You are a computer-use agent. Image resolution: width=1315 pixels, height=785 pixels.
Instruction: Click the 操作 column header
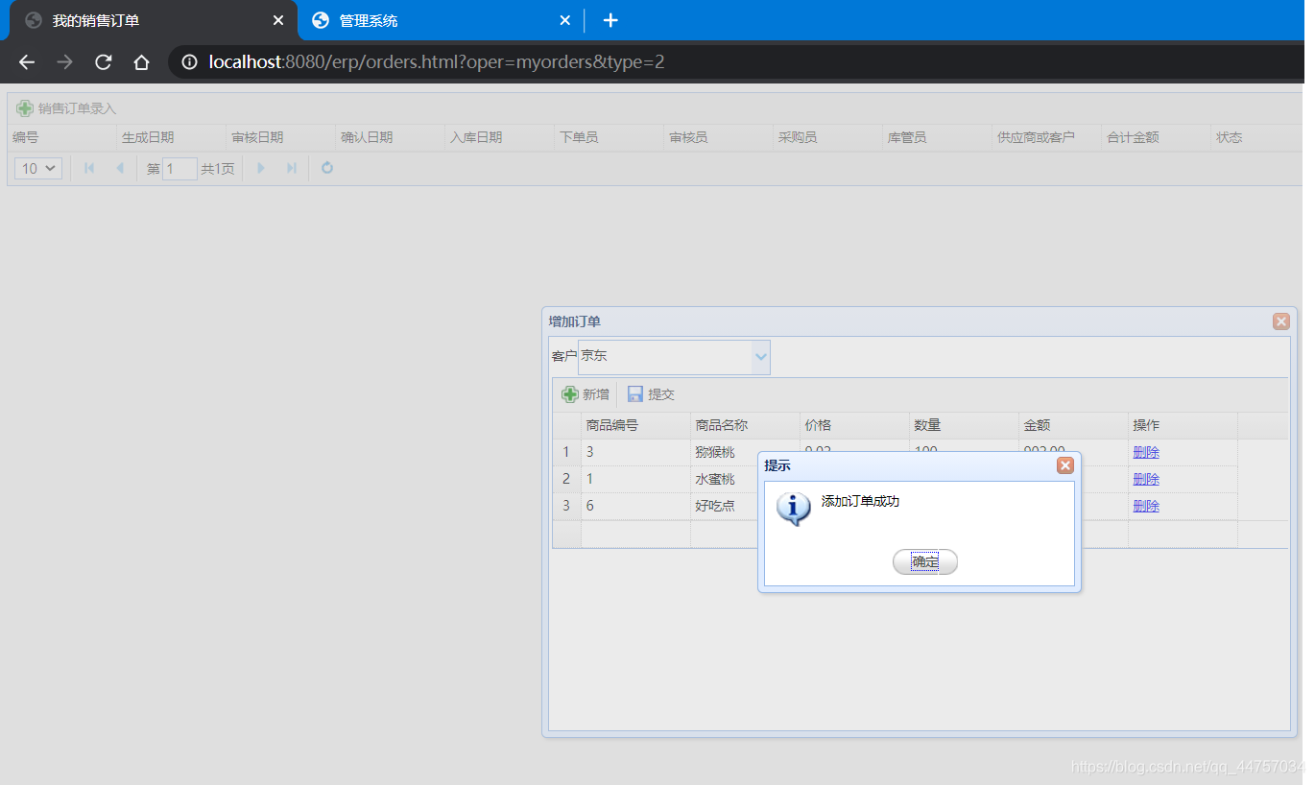[x=1183, y=425]
